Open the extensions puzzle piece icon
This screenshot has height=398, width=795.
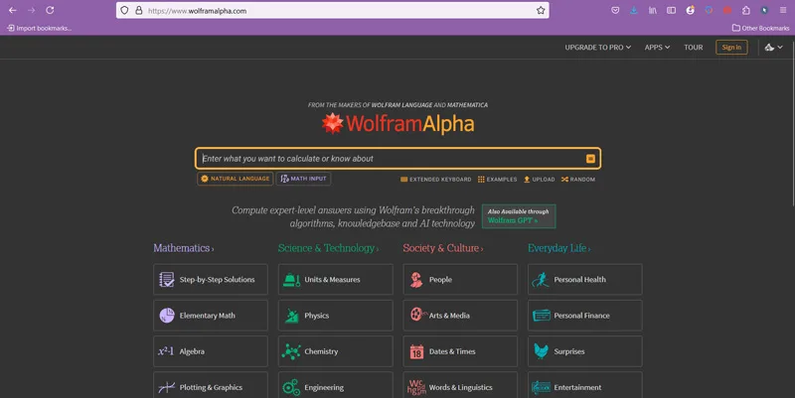746,10
